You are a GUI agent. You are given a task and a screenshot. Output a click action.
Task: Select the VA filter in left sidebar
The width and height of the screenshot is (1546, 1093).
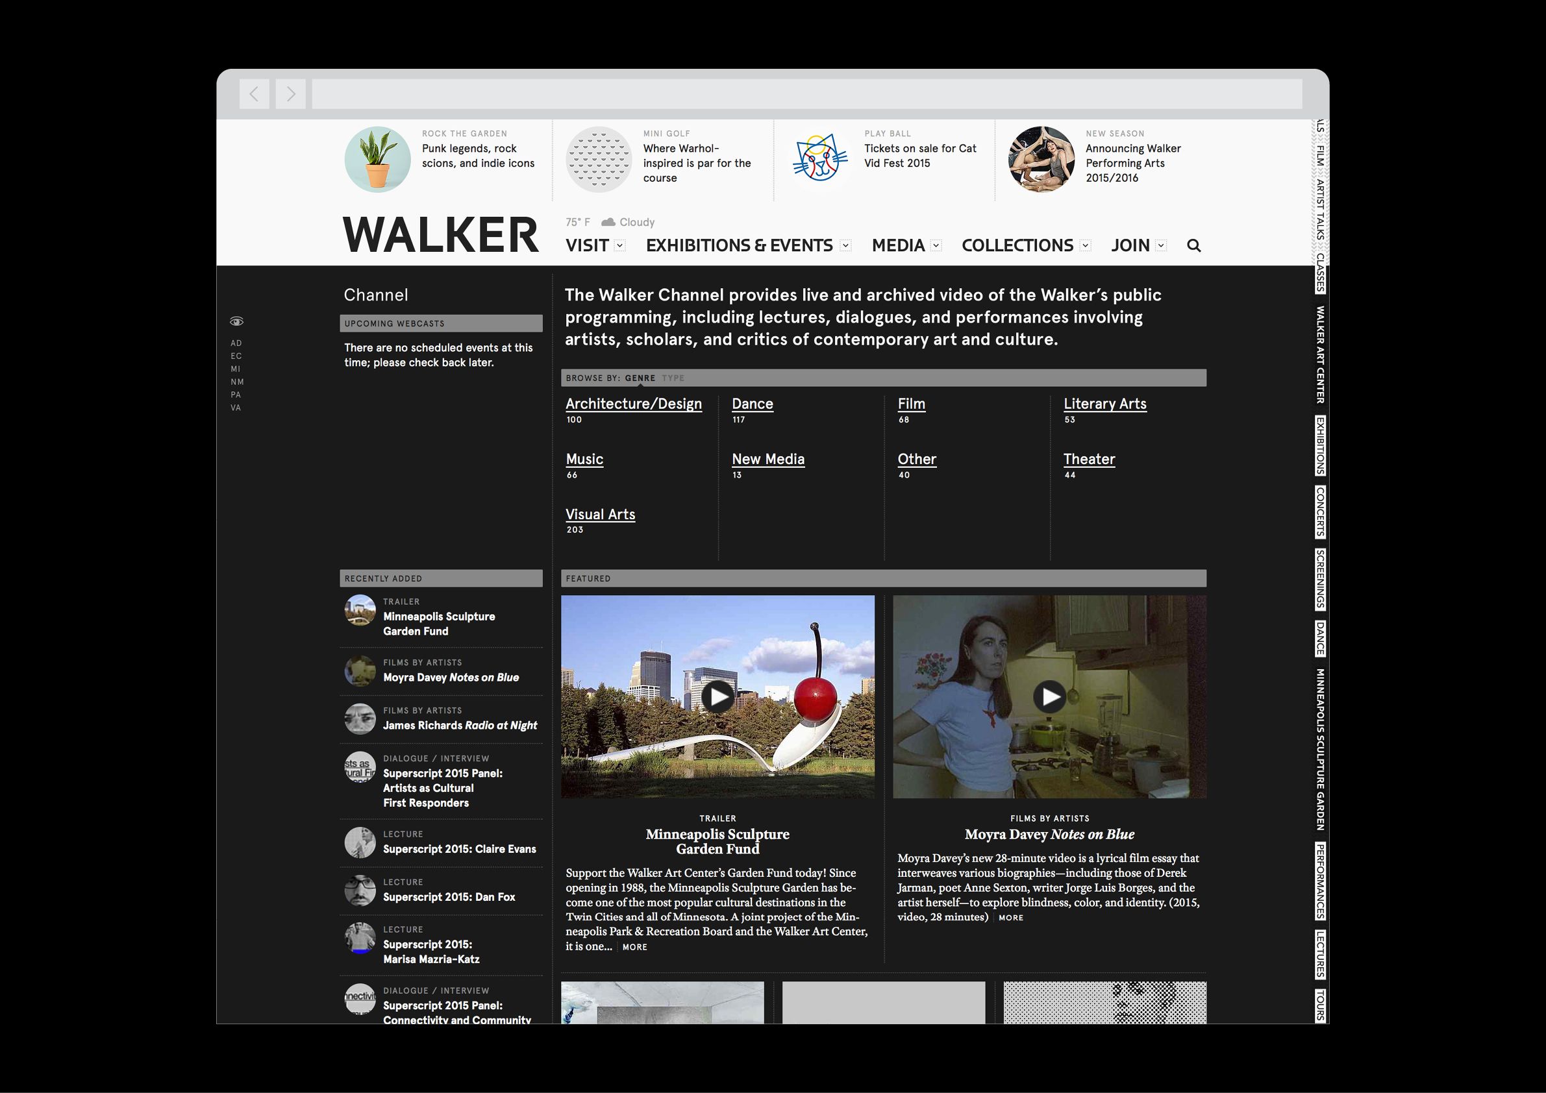tap(236, 408)
